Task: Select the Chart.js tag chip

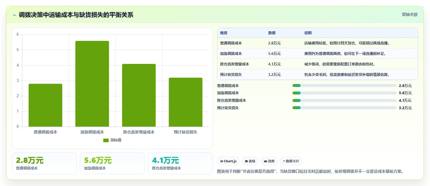Action: click(x=228, y=161)
